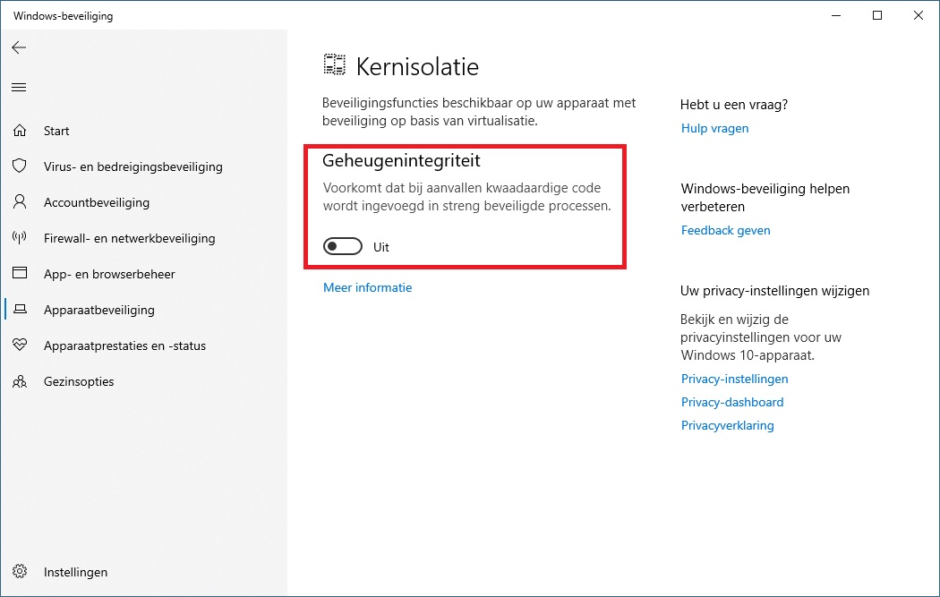Click the gear icon for Instellingen
940x597 pixels.
click(x=20, y=571)
